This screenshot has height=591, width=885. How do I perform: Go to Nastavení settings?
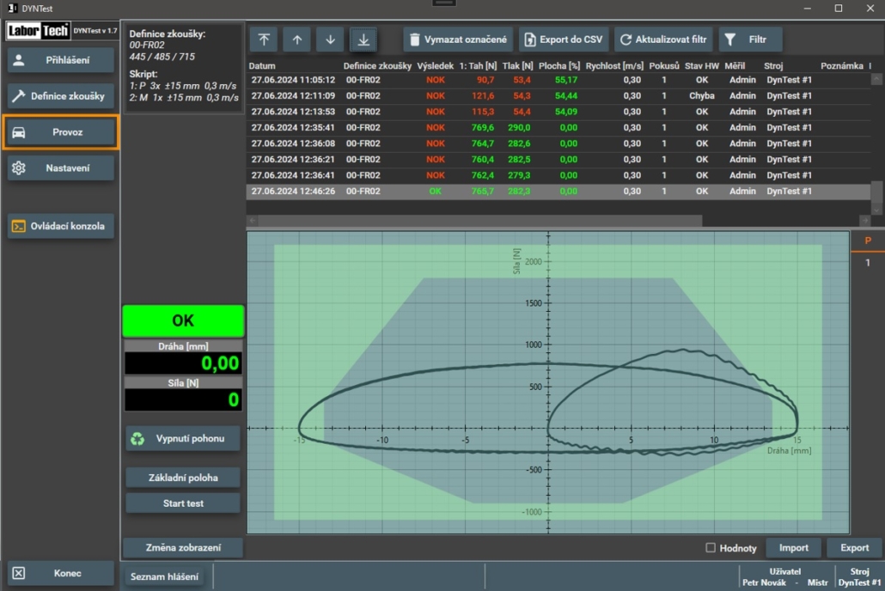(x=61, y=168)
